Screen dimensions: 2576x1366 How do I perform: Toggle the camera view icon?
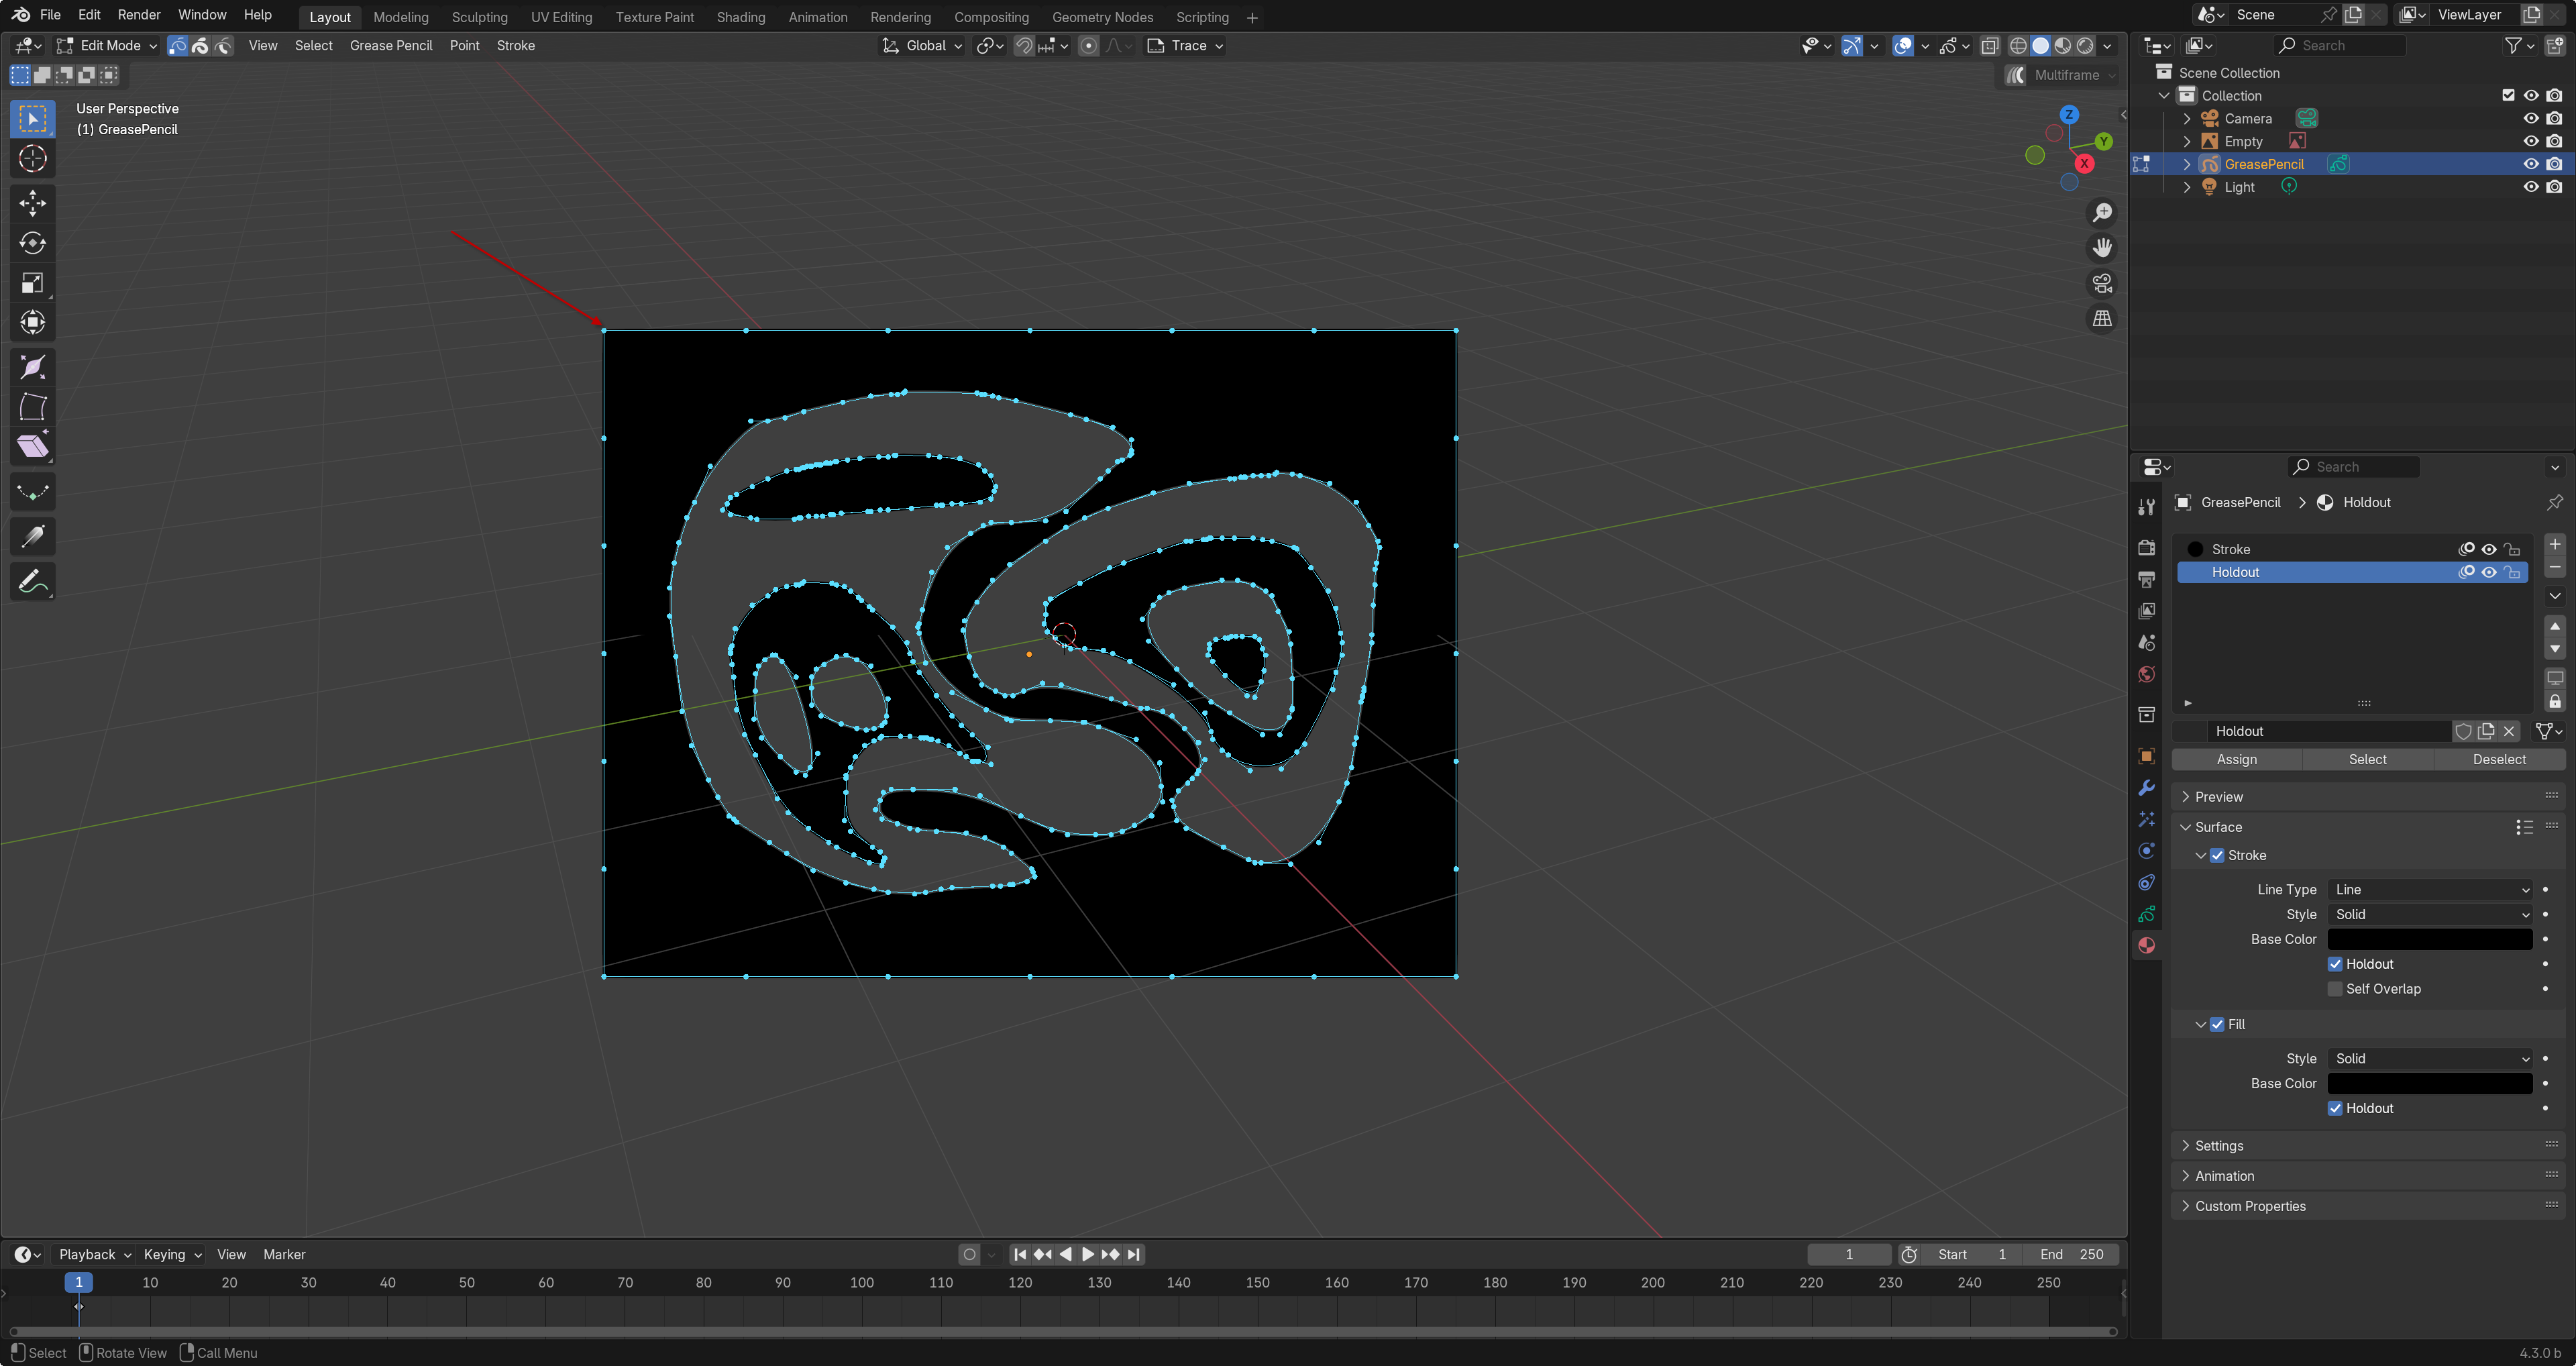[x=2102, y=284]
